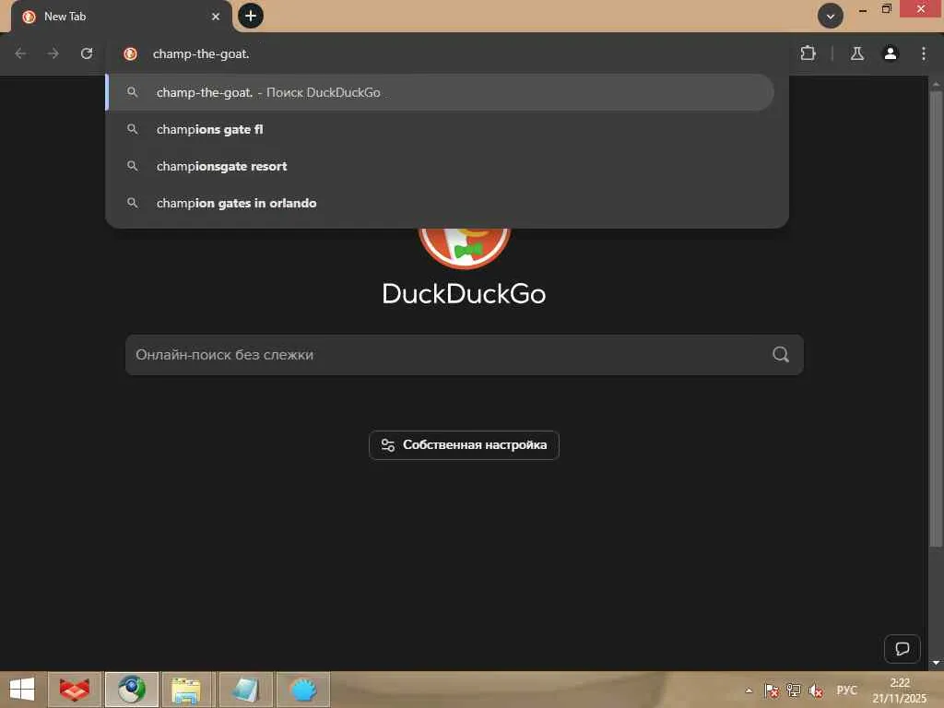The width and height of the screenshot is (944, 708).
Task: Open the network status tray icon
Action: pyautogui.click(x=794, y=690)
